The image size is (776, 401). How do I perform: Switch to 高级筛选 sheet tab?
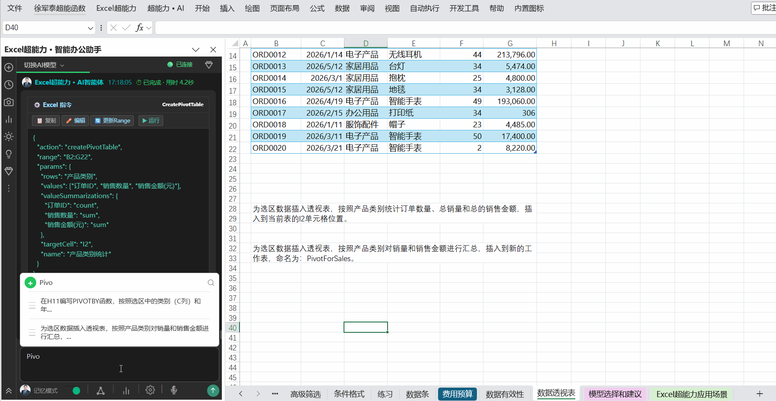[306, 394]
